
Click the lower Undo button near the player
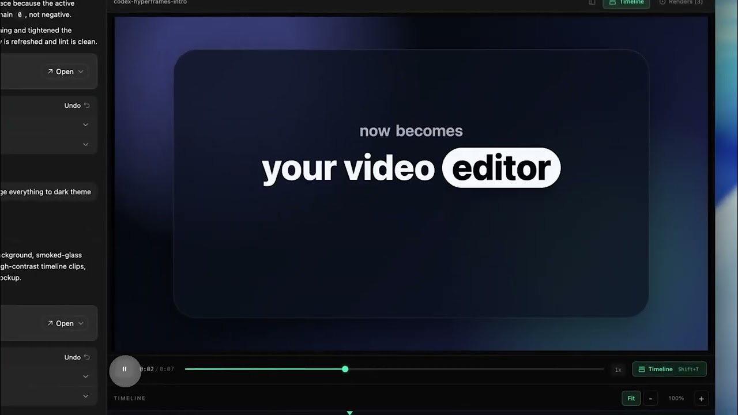pos(77,357)
